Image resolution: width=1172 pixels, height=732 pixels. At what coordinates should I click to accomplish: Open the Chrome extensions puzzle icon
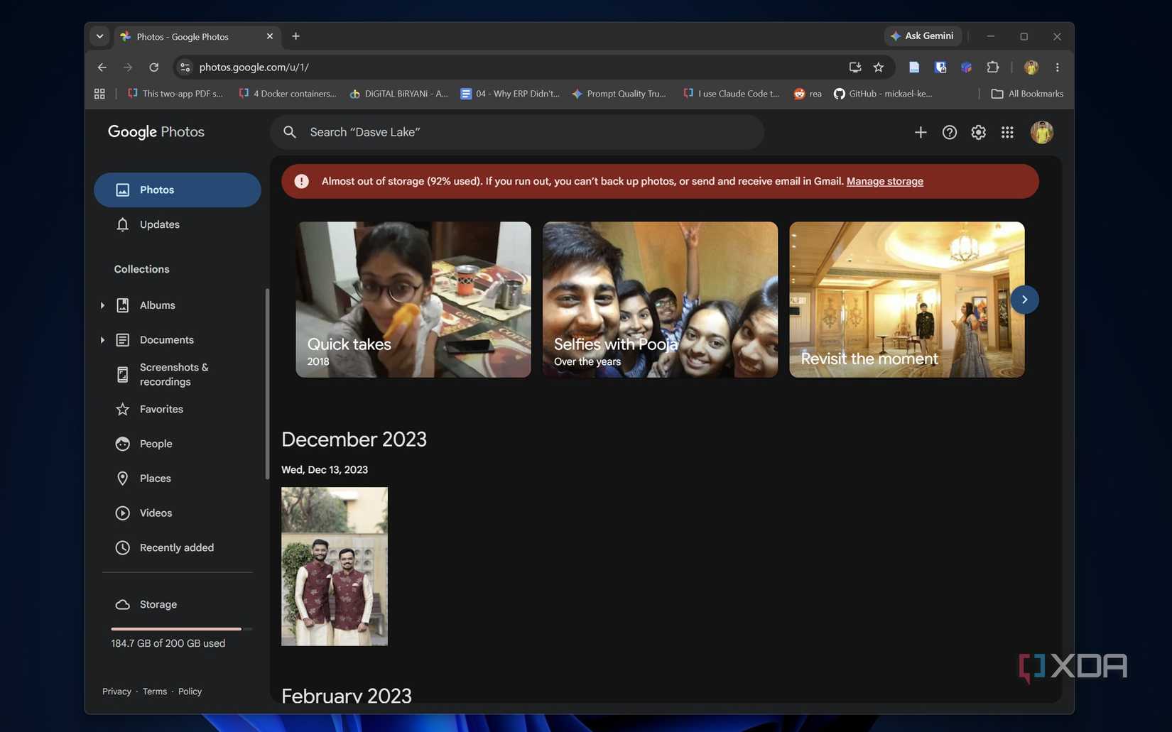click(993, 67)
